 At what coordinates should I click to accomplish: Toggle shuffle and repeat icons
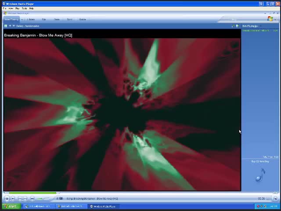(x=60, y=198)
